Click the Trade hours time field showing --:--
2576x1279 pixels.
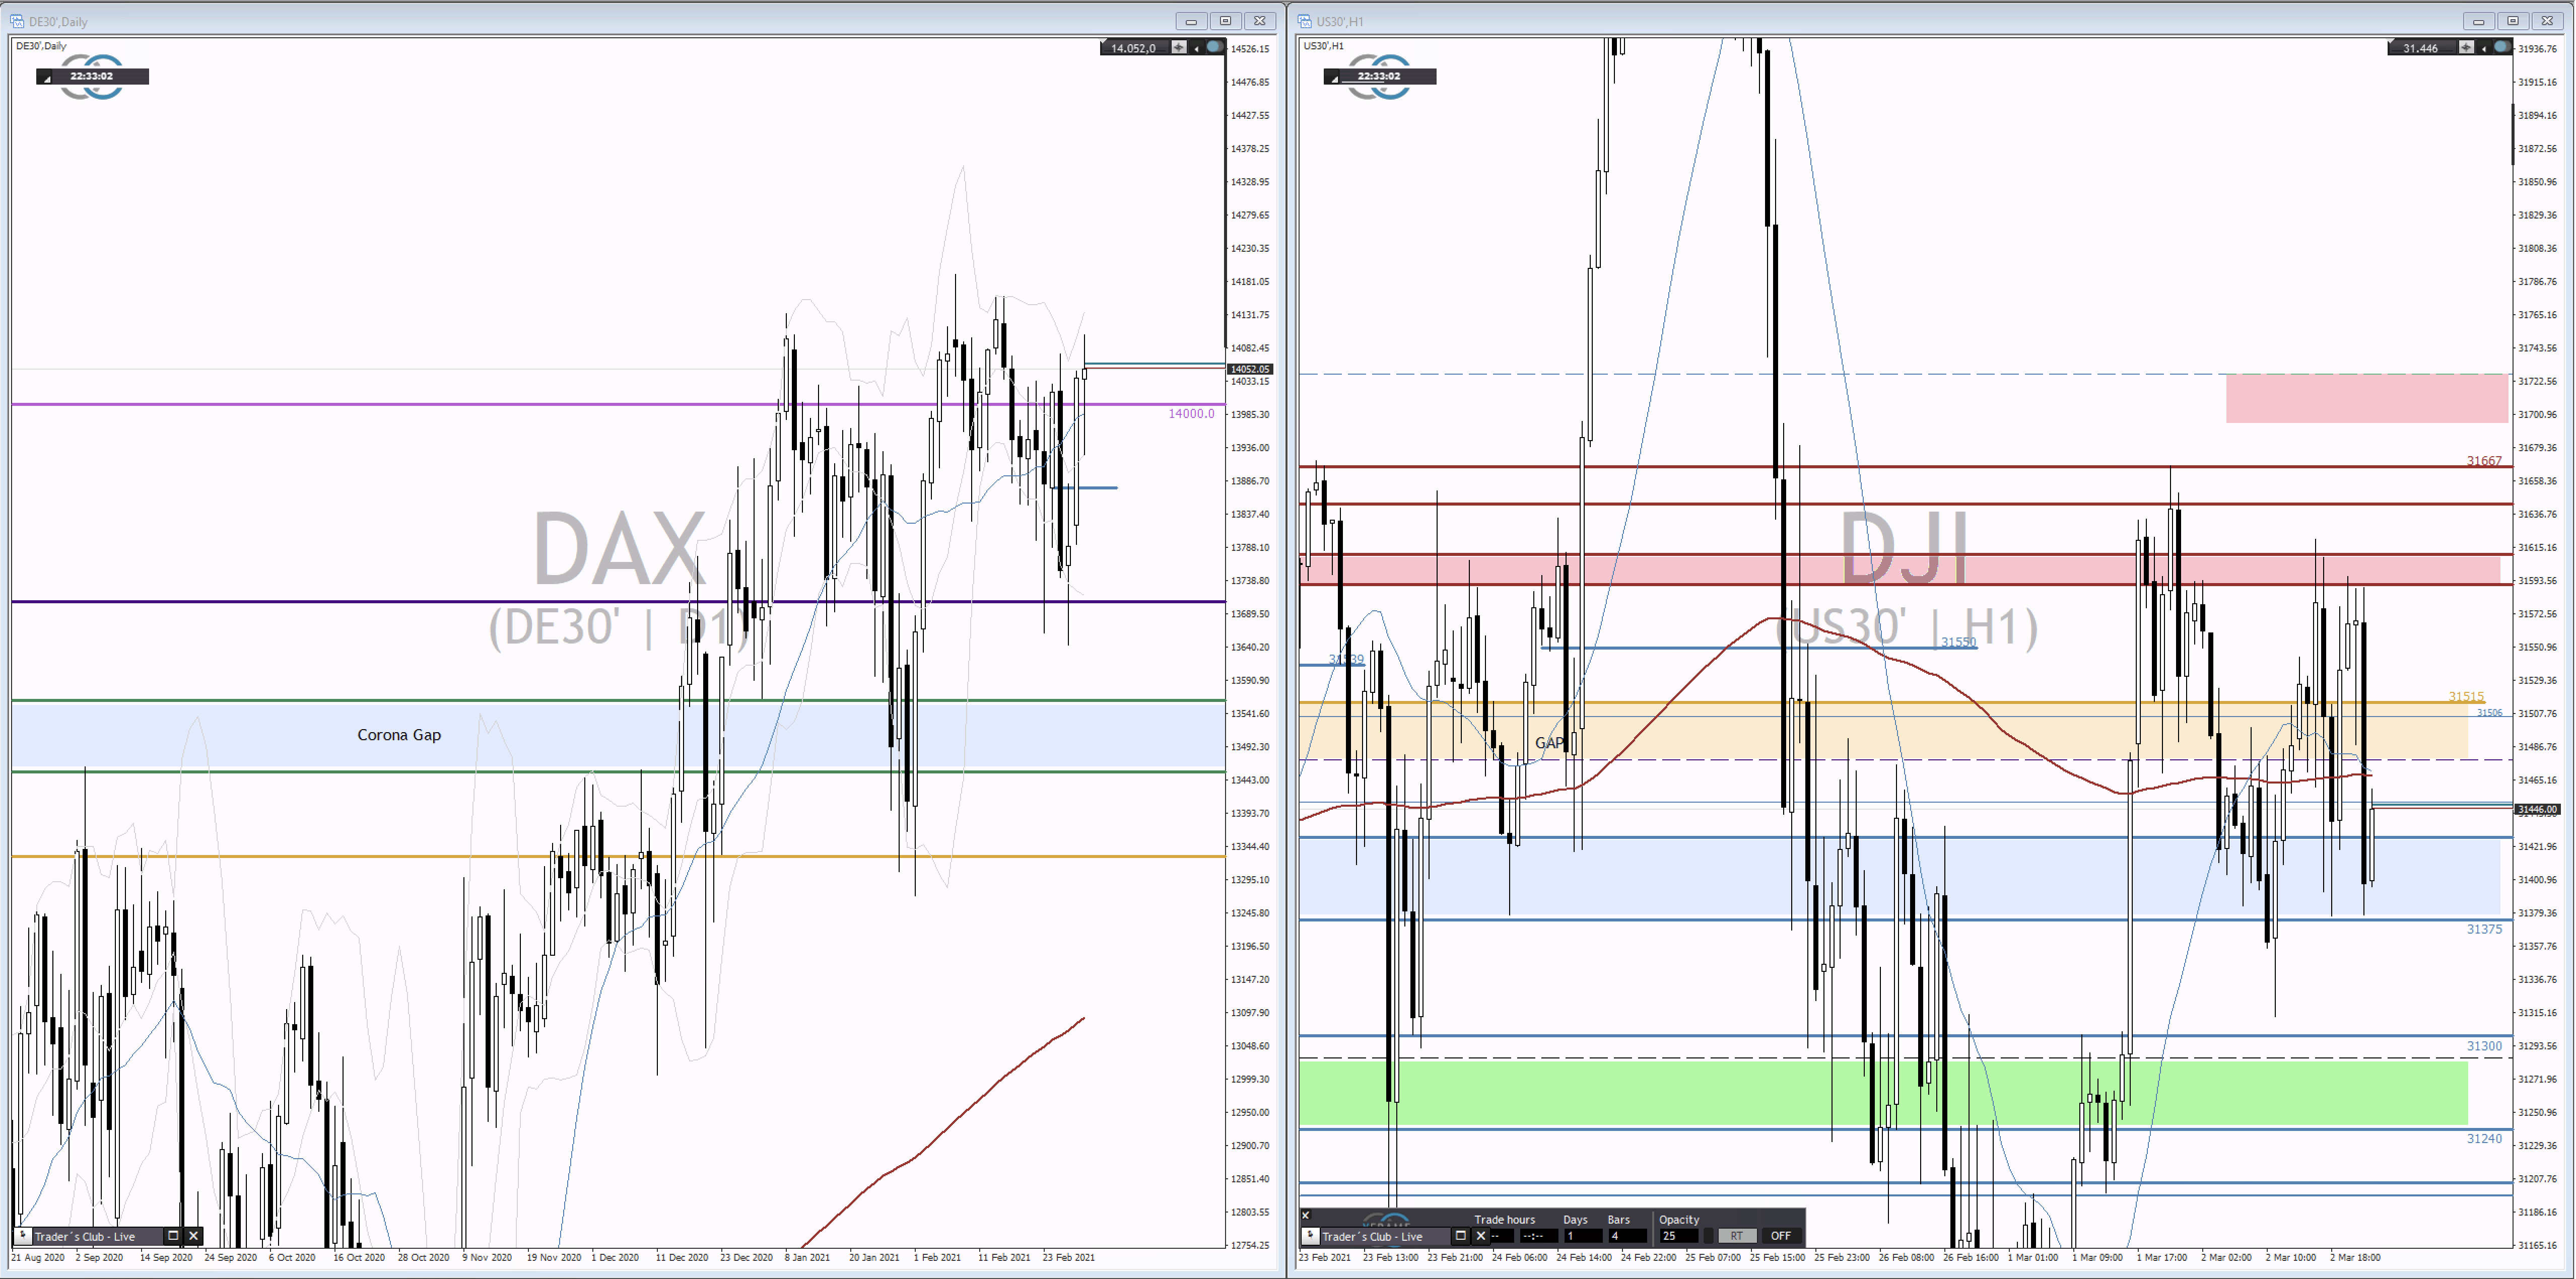tap(1539, 1236)
